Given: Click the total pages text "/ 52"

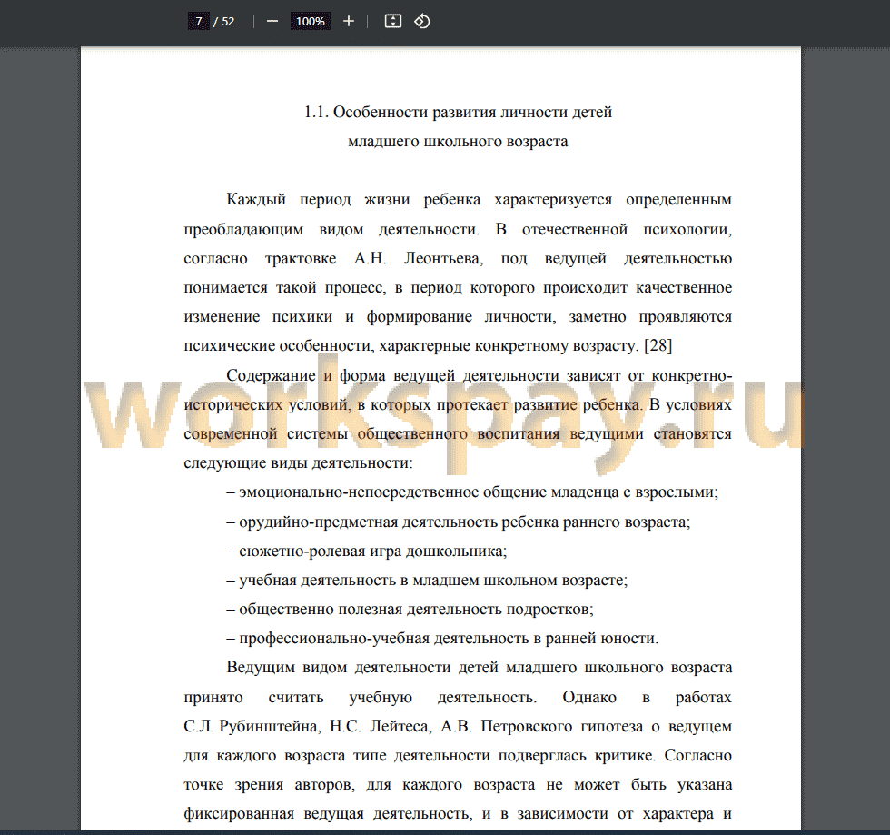Looking at the screenshot, I should click(224, 22).
